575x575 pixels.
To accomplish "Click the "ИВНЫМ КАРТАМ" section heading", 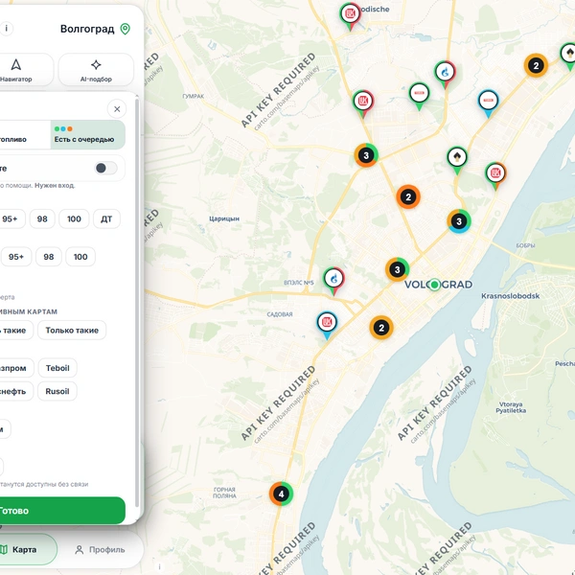I will pyautogui.click(x=29, y=311).
